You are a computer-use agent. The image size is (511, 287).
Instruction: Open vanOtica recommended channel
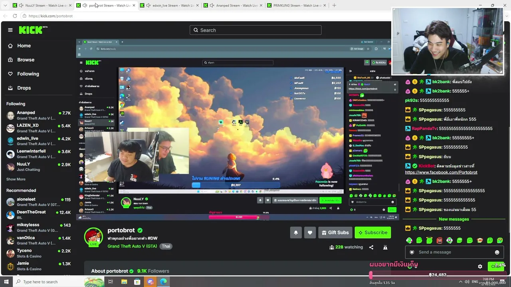[x=38, y=240]
